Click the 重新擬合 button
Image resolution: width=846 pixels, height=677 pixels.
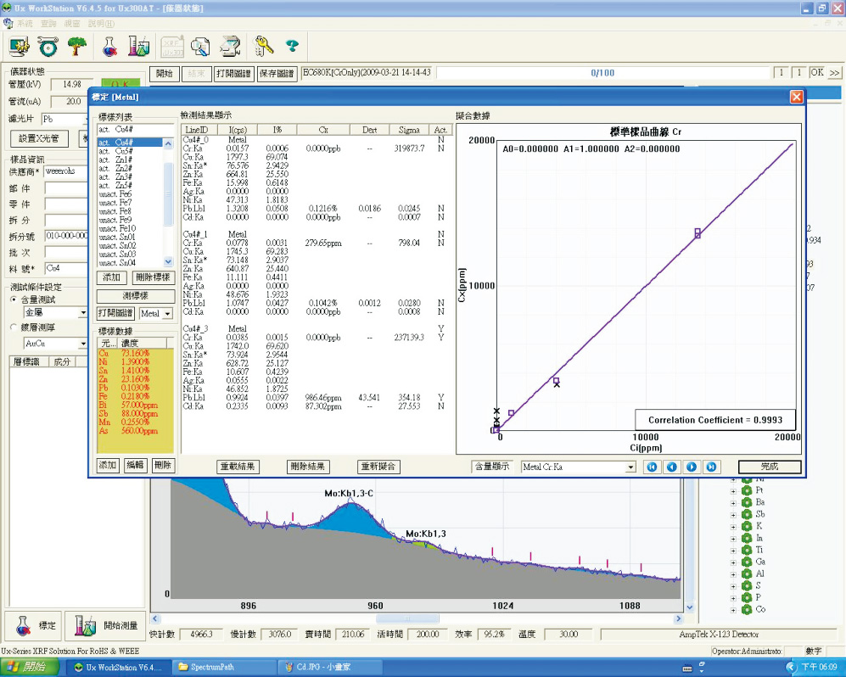(x=379, y=467)
